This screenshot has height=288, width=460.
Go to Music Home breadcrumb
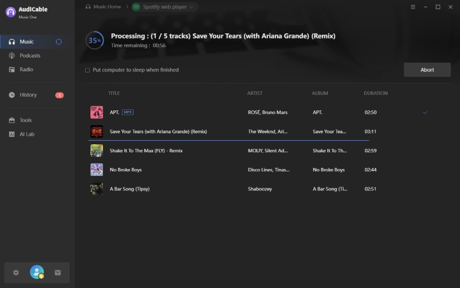[x=107, y=6]
